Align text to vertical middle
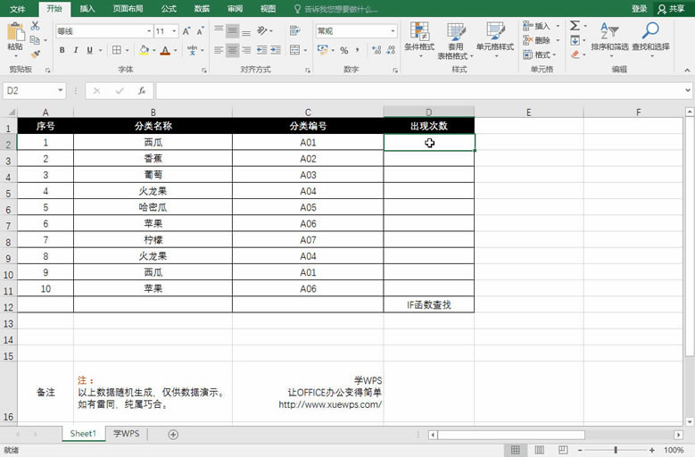The height and width of the screenshot is (457, 695). click(232, 30)
